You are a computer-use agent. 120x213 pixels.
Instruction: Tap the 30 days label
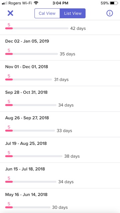pyautogui.click(x=60, y=207)
